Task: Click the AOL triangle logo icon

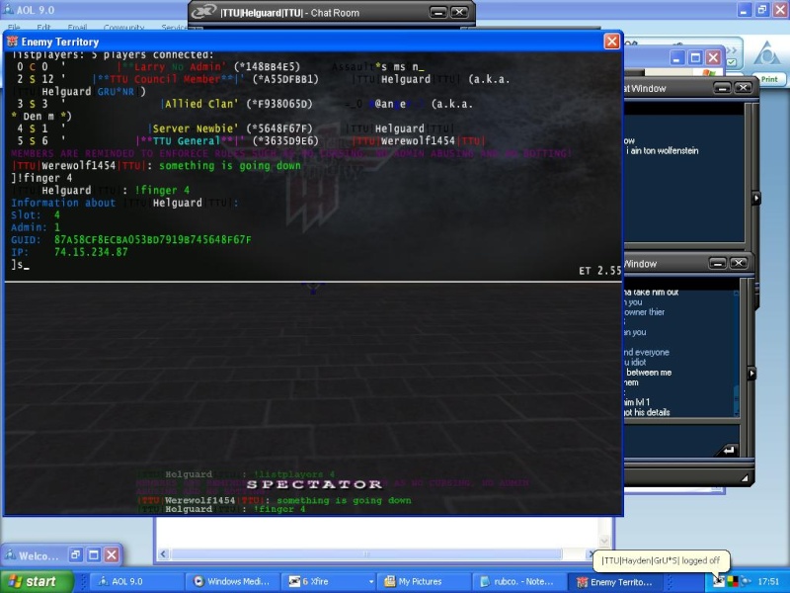Action: (767, 53)
